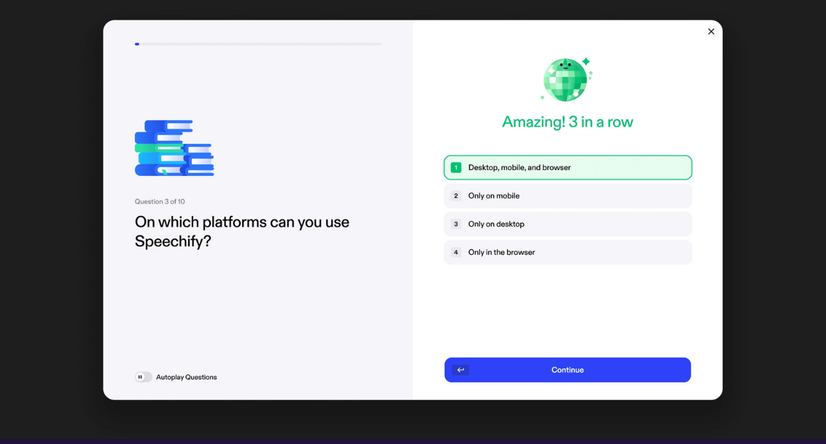Pick the 'Only on desktop' option

coord(567,224)
